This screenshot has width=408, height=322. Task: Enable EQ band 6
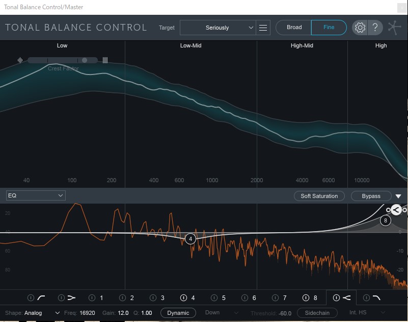tap(244, 298)
